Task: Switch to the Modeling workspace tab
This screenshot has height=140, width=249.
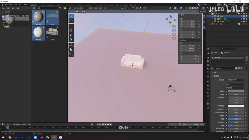Action: pos(41,5)
